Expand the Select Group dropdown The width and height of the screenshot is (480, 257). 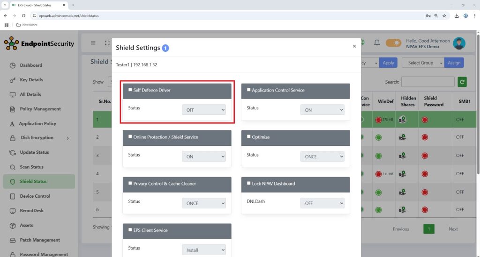tap(422, 63)
